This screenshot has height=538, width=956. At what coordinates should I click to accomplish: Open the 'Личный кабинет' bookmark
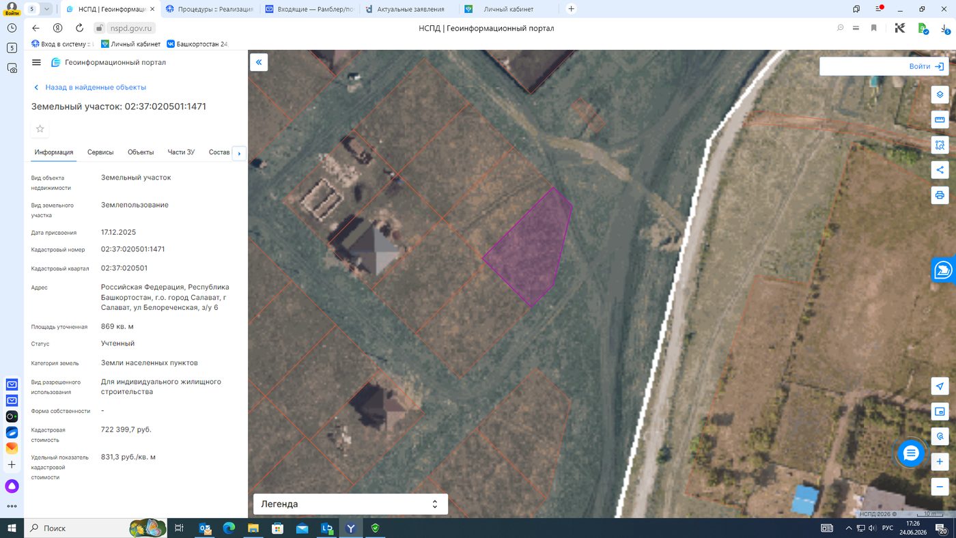click(x=130, y=44)
